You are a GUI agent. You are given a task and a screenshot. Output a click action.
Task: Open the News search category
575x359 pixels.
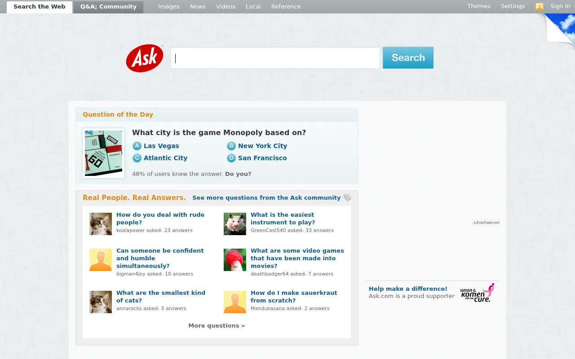point(198,7)
